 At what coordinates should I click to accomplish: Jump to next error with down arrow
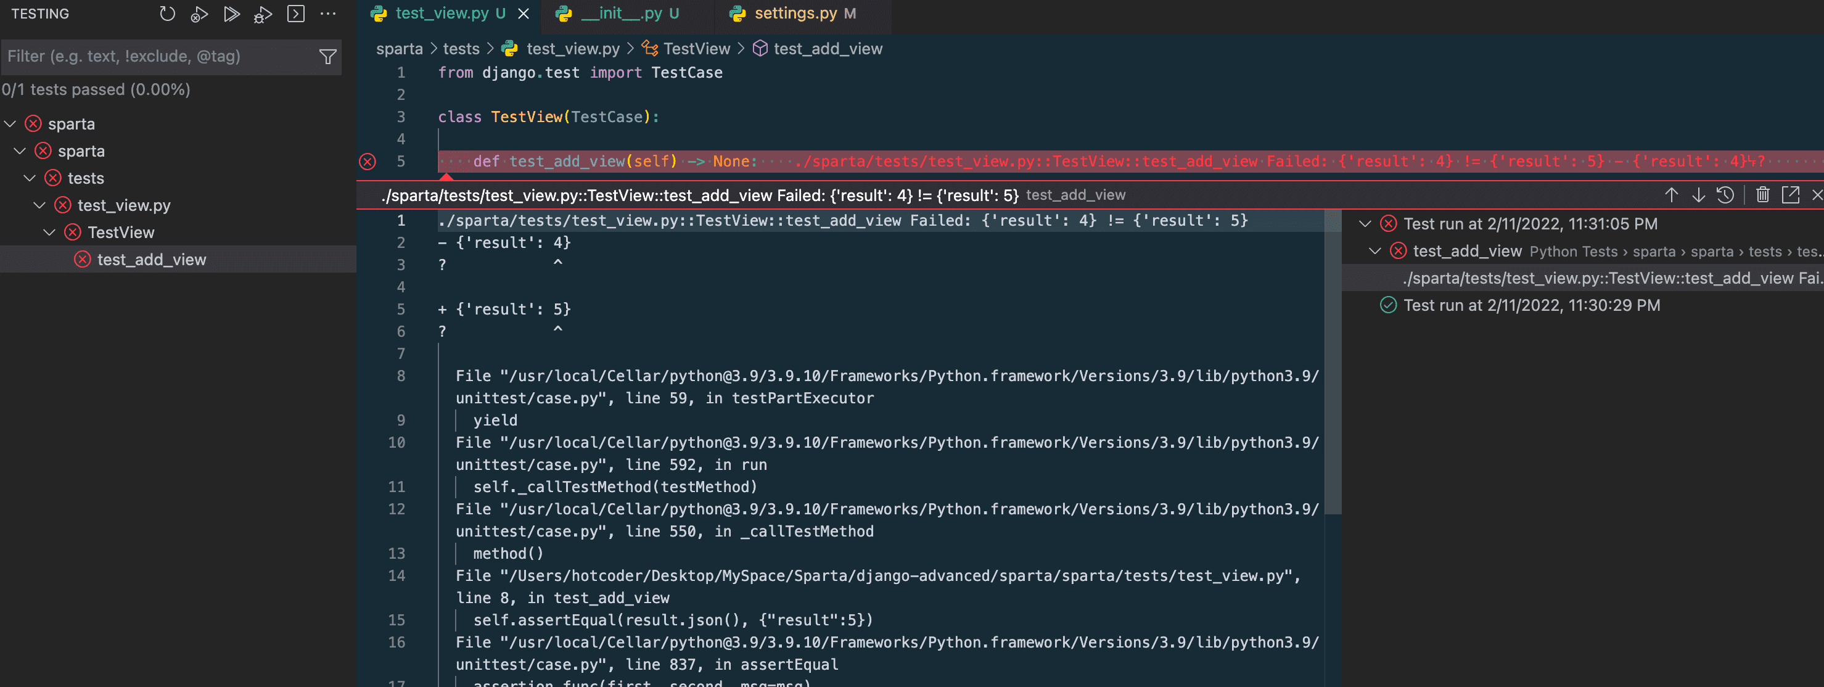coord(1699,195)
